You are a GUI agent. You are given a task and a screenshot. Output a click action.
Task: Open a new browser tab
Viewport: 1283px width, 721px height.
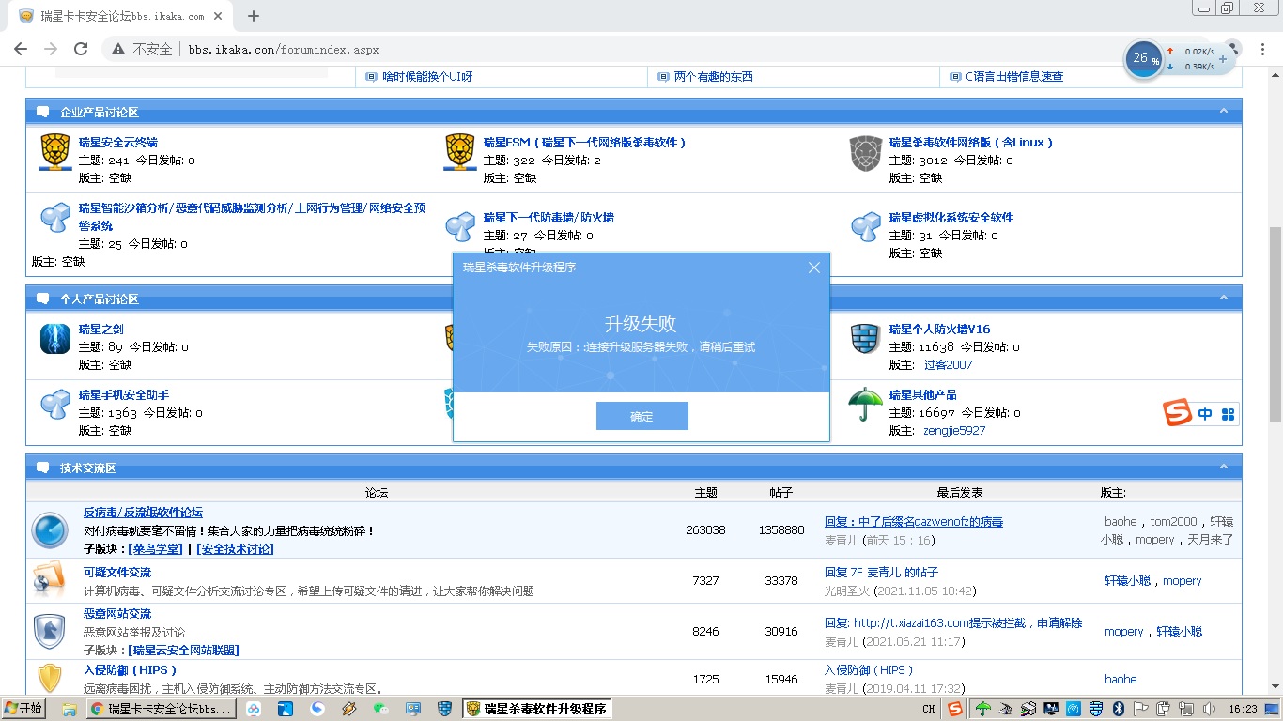(254, 16)
